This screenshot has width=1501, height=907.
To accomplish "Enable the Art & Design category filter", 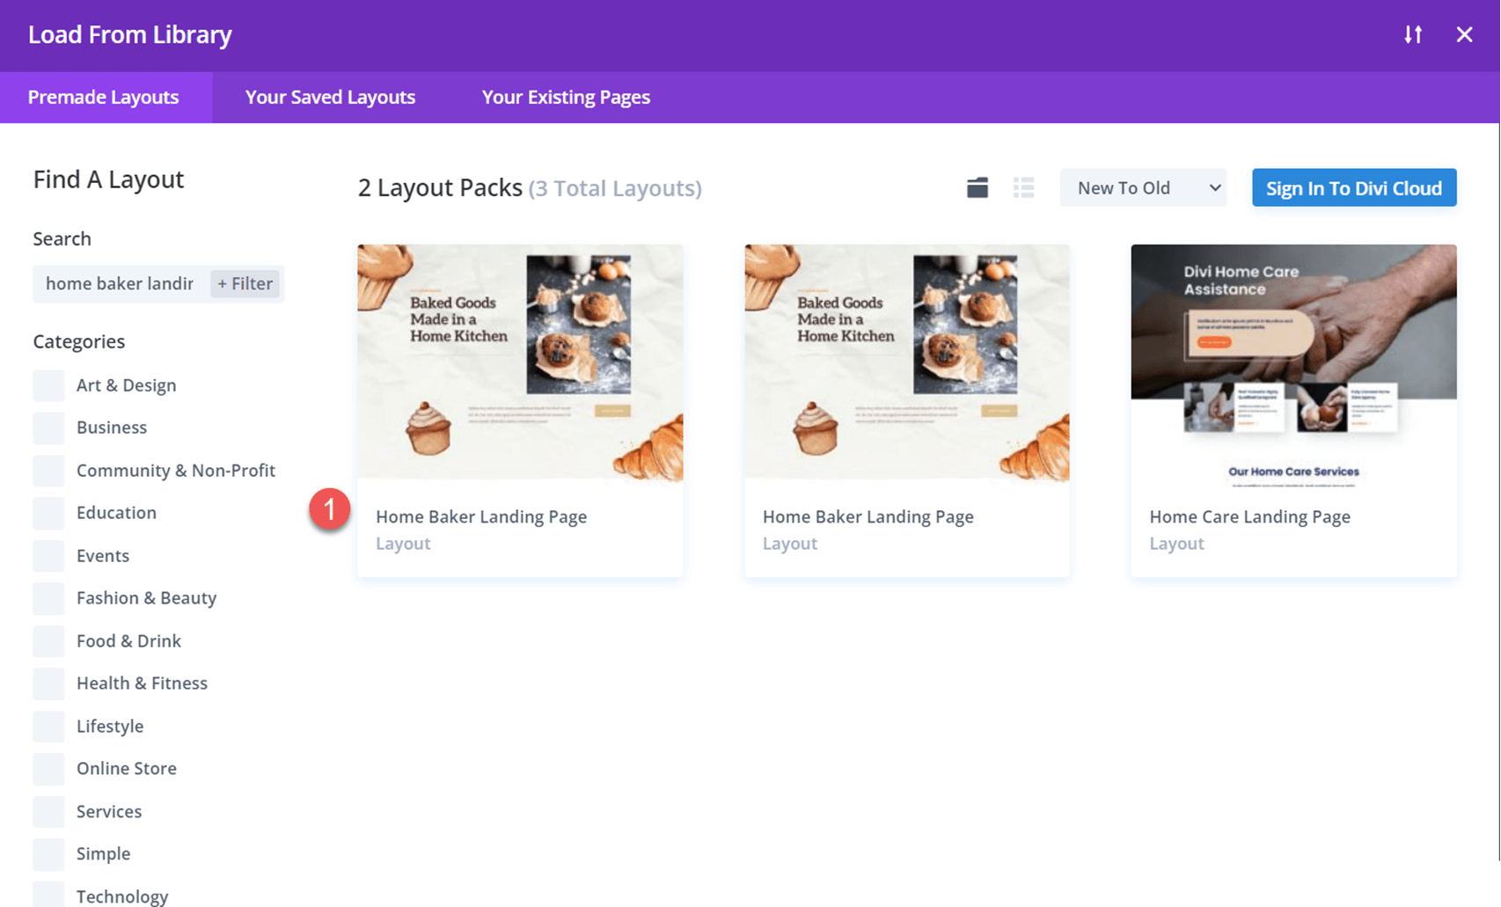I will click(48, 384).
